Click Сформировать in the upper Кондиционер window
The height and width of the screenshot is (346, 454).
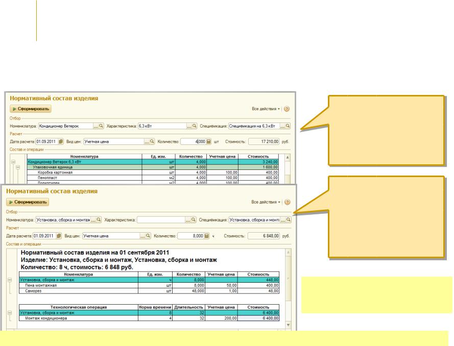31,109
